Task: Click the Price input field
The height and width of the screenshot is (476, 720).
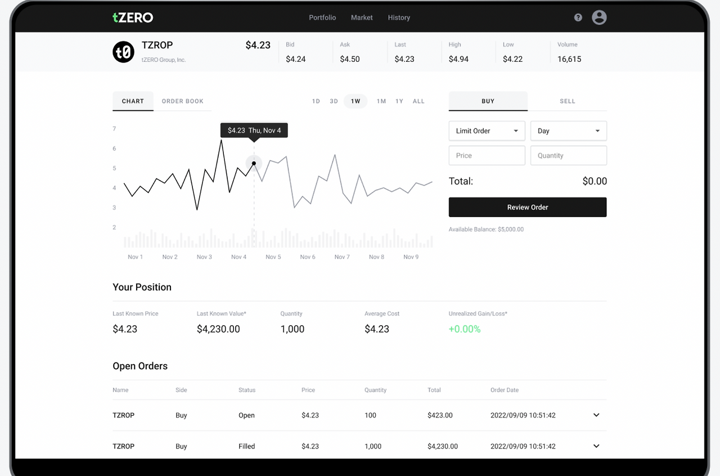Action: point(487,156)
